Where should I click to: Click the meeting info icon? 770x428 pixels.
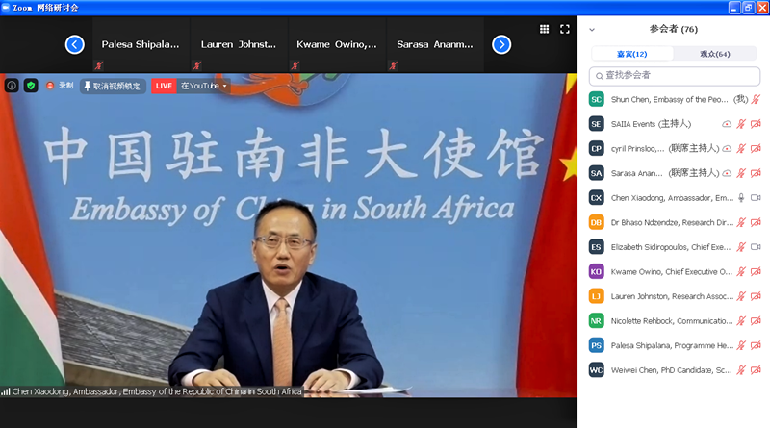(x=12, y=86)
